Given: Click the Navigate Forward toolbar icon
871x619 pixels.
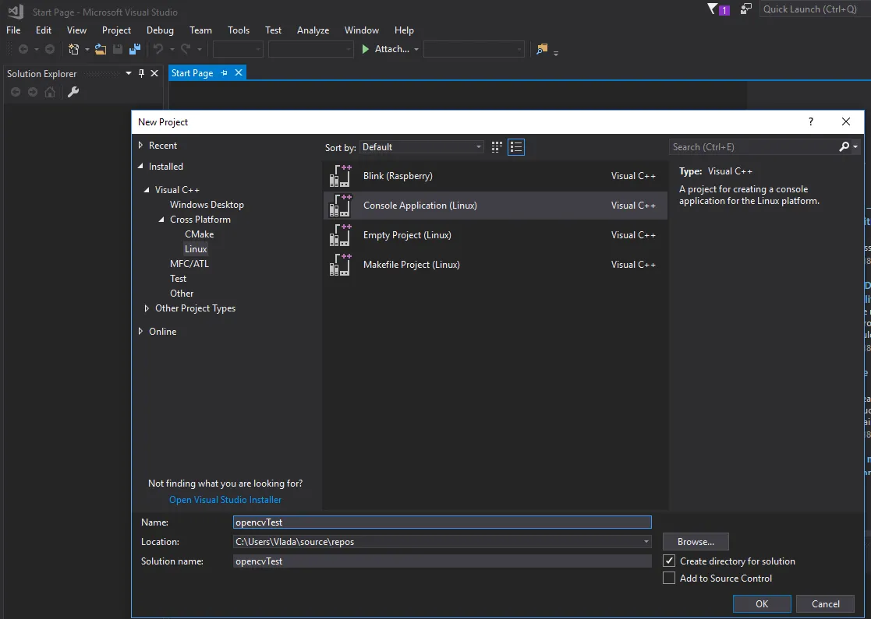Looking at the screenshot, I should pos(49,49).
